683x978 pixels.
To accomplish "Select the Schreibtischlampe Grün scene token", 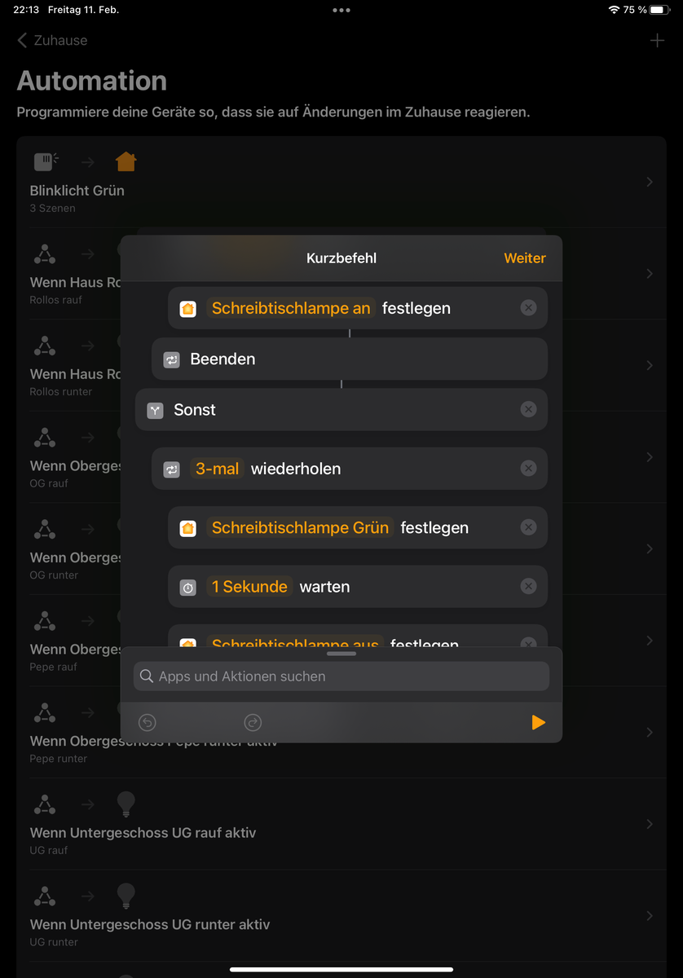I will click(x=300, y=527).
